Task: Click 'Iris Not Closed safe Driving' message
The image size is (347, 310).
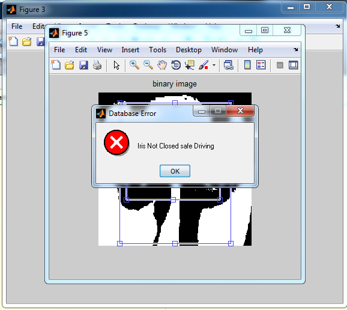Action: [x=176, y=146]
